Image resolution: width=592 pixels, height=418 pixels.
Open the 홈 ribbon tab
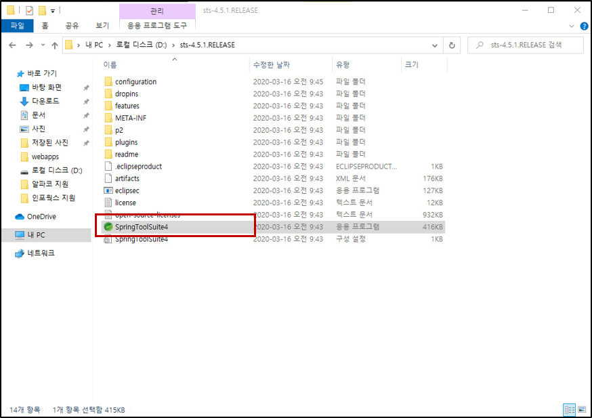[x=45, y=26]
